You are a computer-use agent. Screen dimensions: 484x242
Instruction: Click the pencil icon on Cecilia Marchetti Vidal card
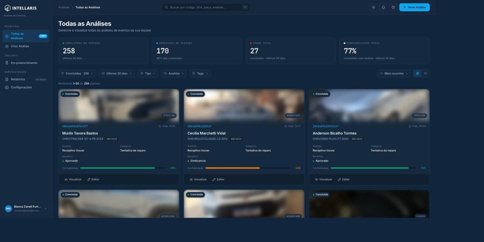[214, 179]
